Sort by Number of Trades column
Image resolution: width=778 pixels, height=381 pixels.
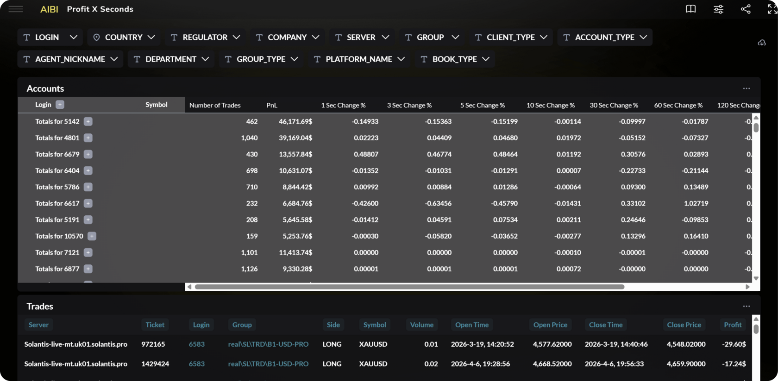click(x=215, y=105)
